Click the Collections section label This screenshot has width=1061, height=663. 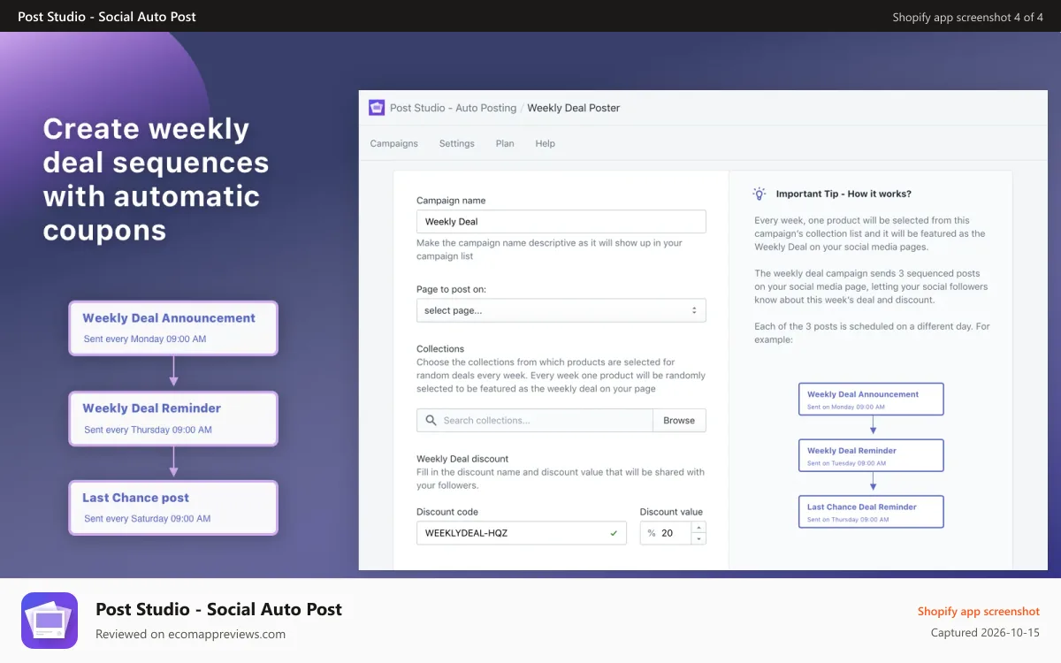click(x=440, y=348)
